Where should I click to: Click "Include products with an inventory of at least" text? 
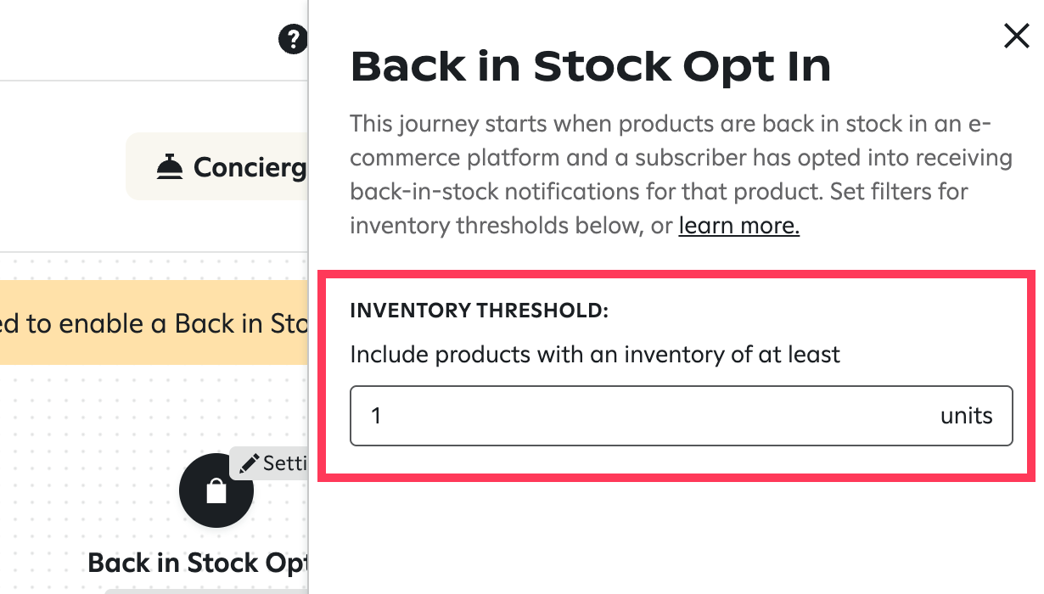coord(594,354)
